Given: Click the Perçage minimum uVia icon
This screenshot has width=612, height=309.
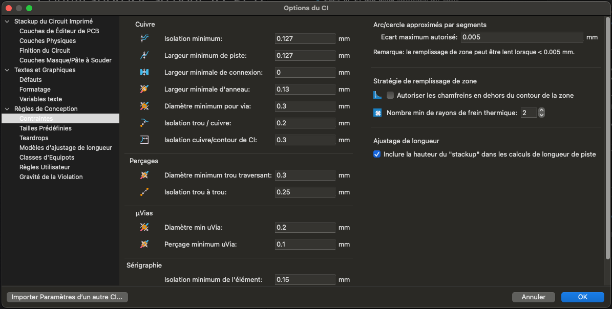Looking at the screenshot, I should (144, 244).
